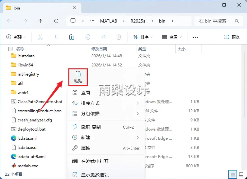
Task: Expand hidden breadcrumb path ellipsis
Action: (x=92, y=21)
